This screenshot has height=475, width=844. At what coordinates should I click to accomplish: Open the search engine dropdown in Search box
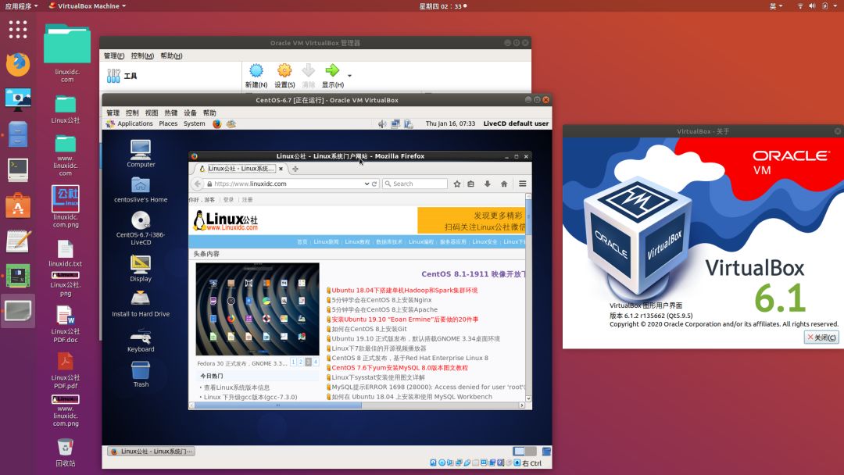click(x=389, y=184)
